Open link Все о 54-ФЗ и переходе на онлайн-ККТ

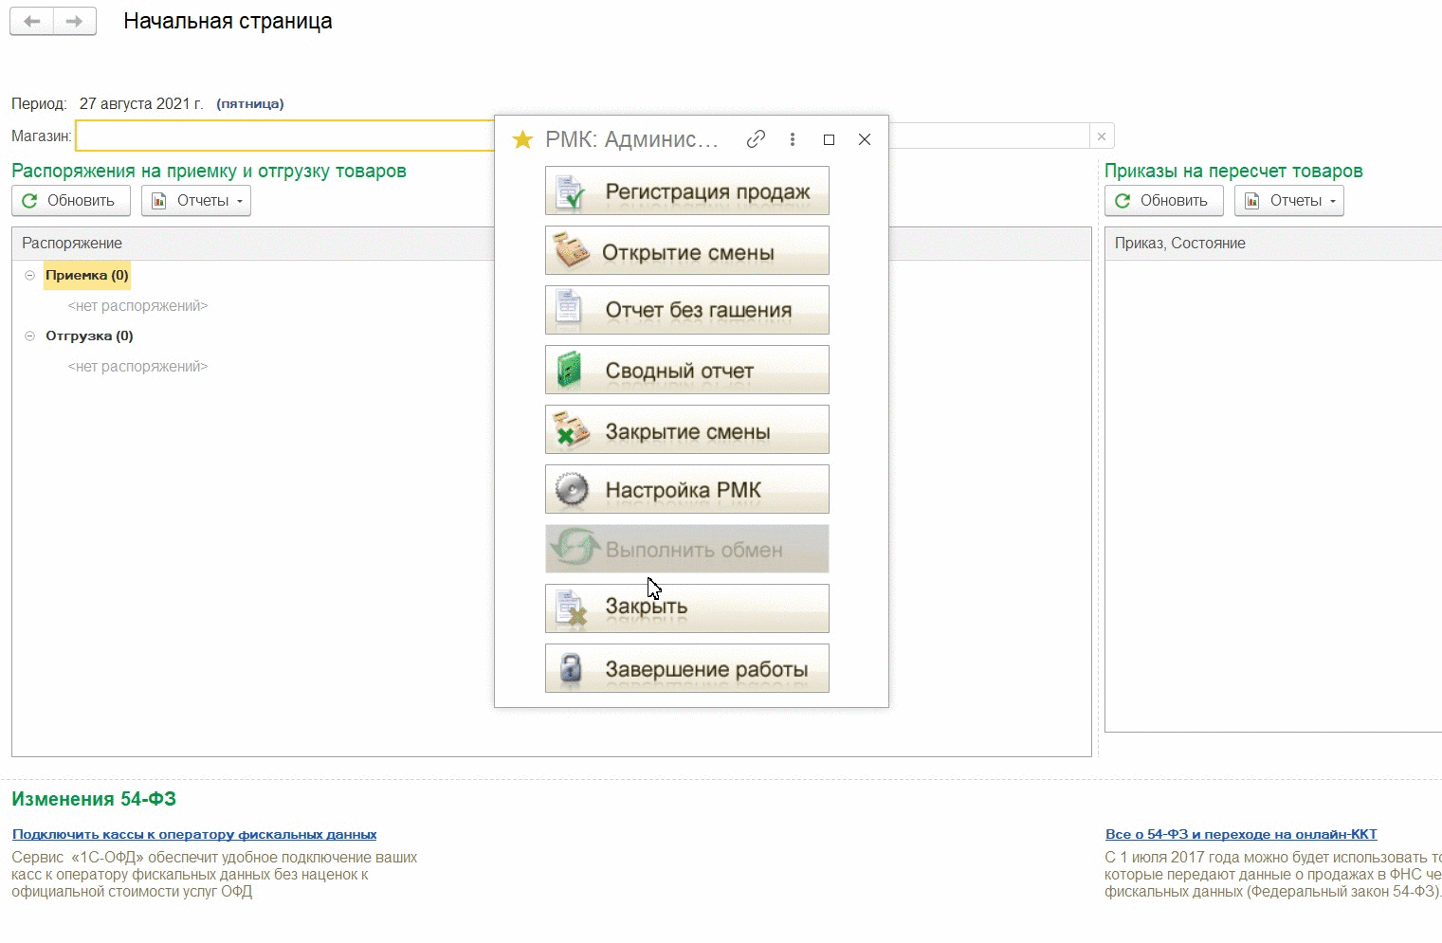1241,835
